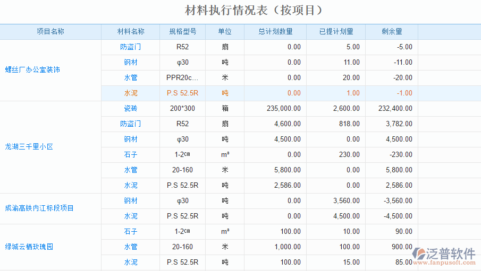
Task: Click 水管 material with spec PPR20c…
Action: click(130, 78)
